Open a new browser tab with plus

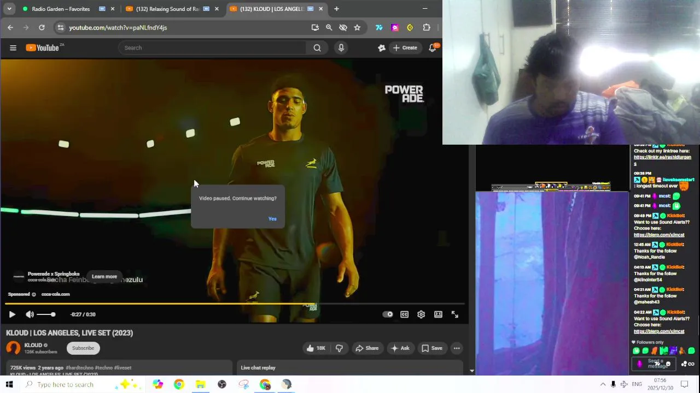[x=336, y=9]
